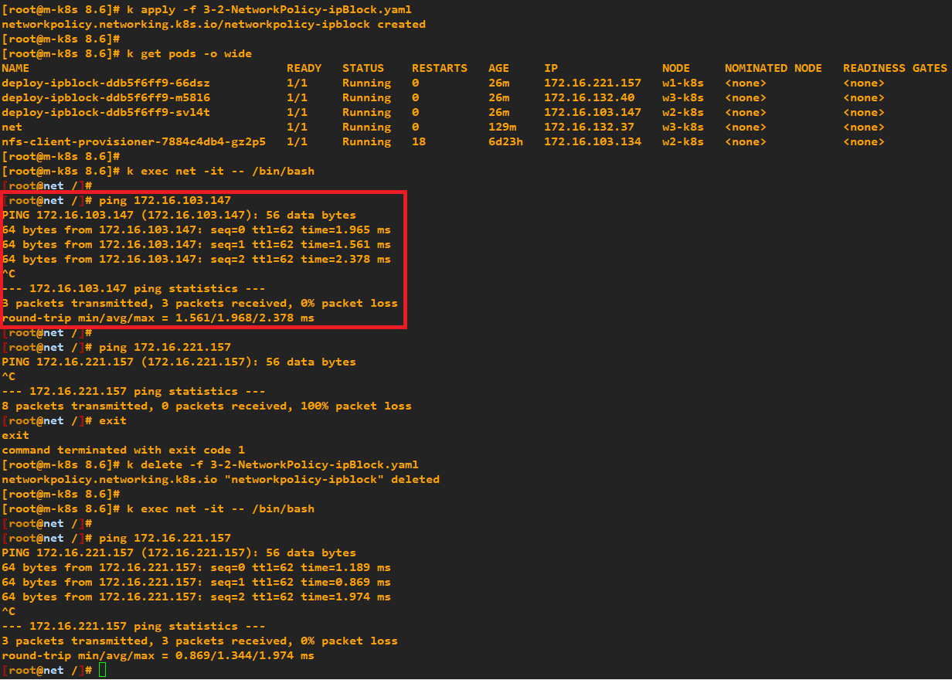Click '--- 172.16.103.147 ping statistics ---' line
Viewport: 952px width, 680px height.
click(134, 288)
